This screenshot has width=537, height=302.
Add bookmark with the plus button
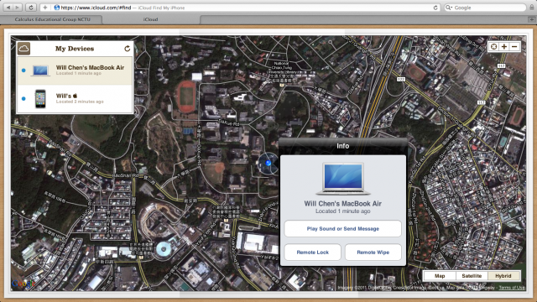click(x=44, y=8)
